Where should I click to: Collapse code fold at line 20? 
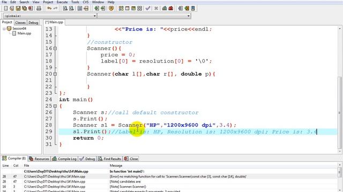[x=55, y=74]
